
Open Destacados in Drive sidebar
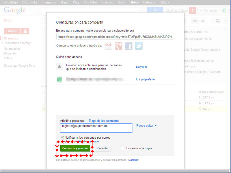(x=12, y=49)
